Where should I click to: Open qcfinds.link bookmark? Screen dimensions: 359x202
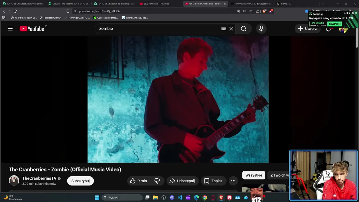coord(135,18)
